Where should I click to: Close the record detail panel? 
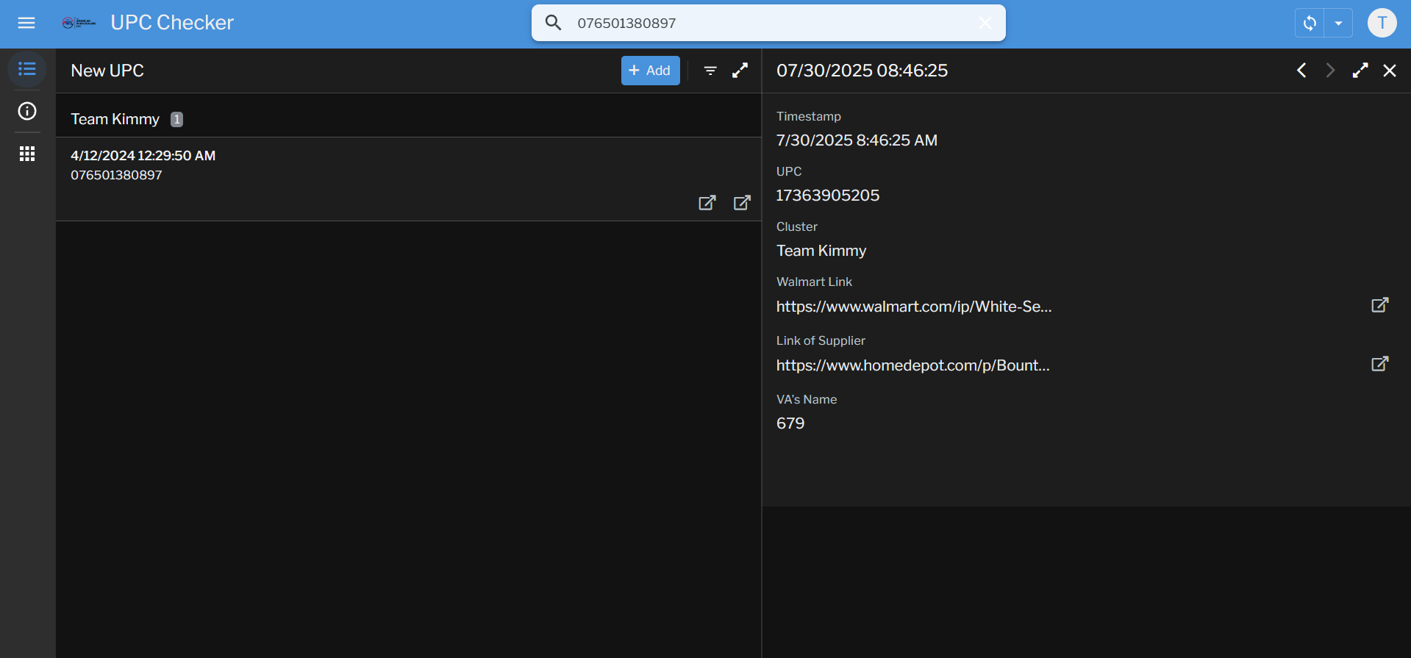(x=1390, y=71)
